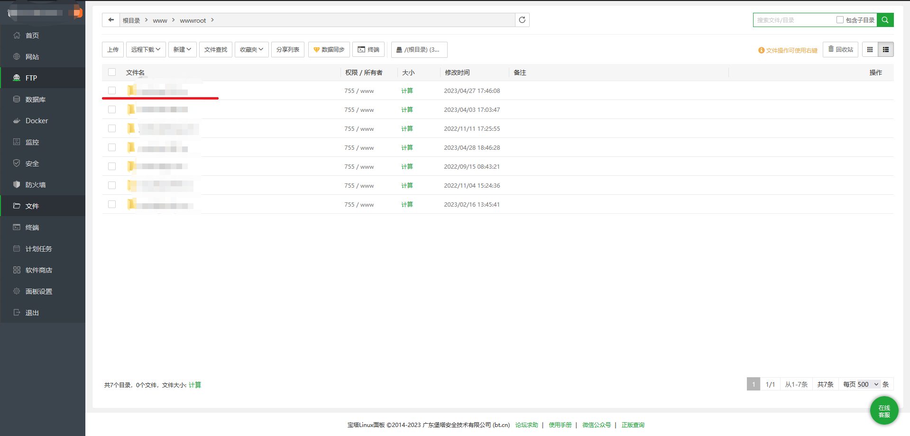Click 计算 size for 2023/04/27 row

pos(407,91)
